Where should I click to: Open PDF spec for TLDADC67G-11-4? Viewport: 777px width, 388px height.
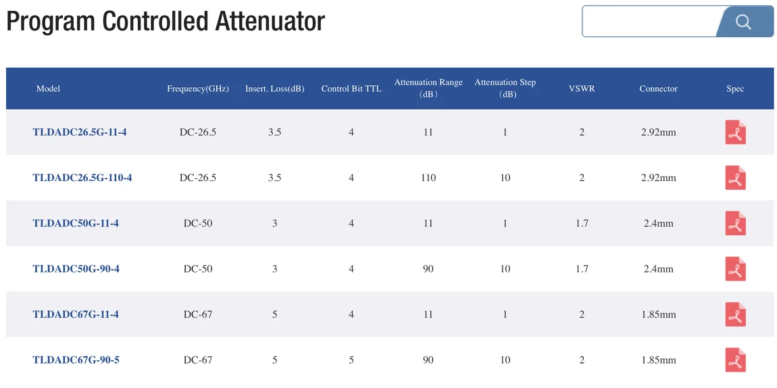(x=735, y=314)
